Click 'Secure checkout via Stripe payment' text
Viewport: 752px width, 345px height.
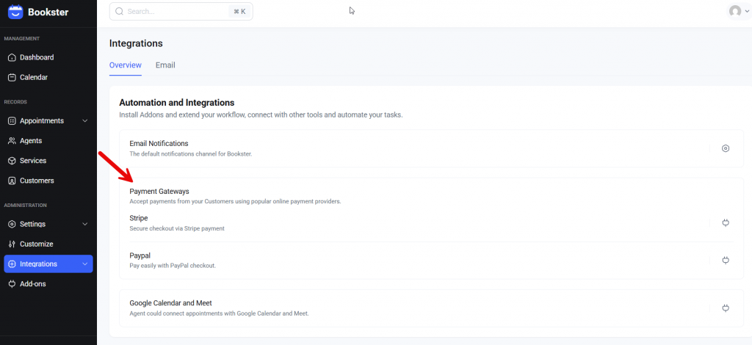point(177,228)
